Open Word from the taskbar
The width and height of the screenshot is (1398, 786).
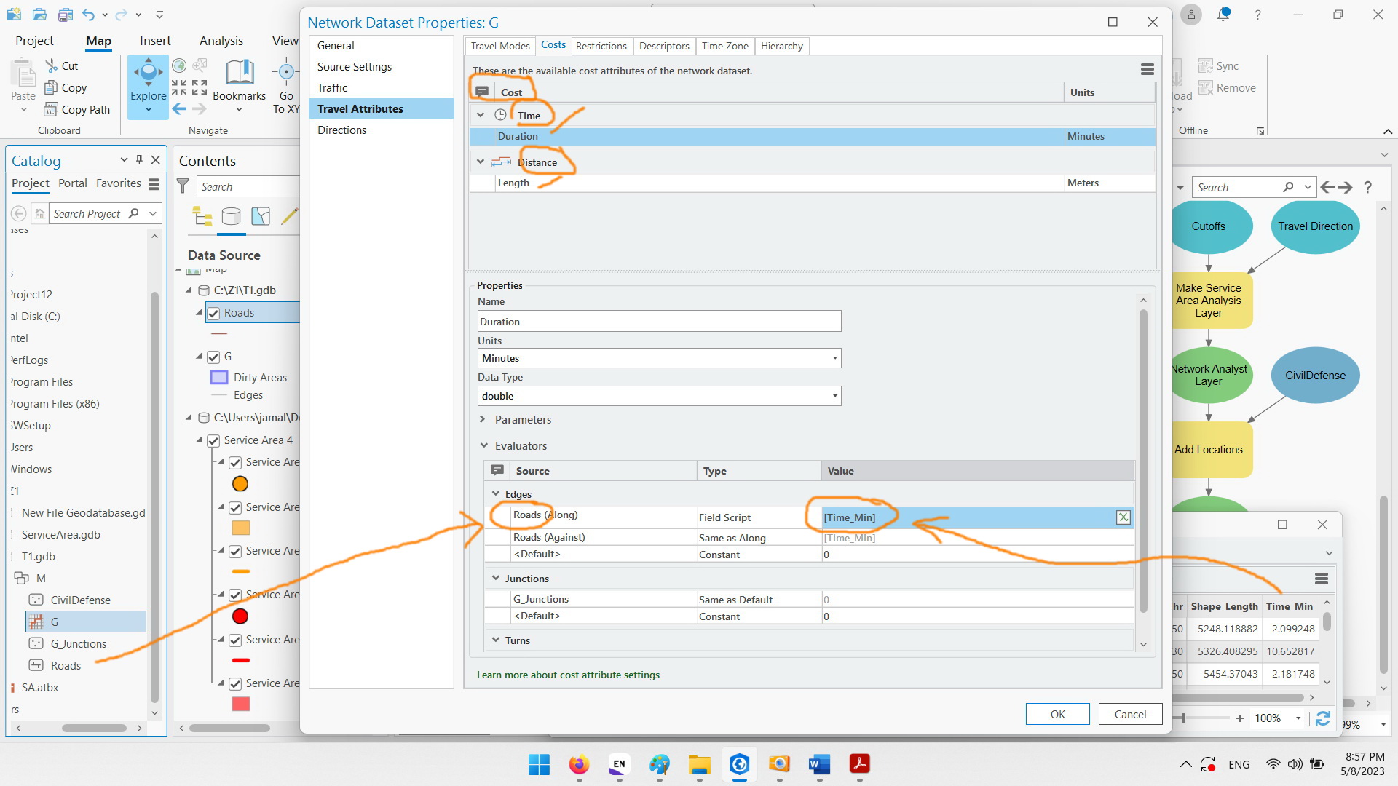(819, 764)
